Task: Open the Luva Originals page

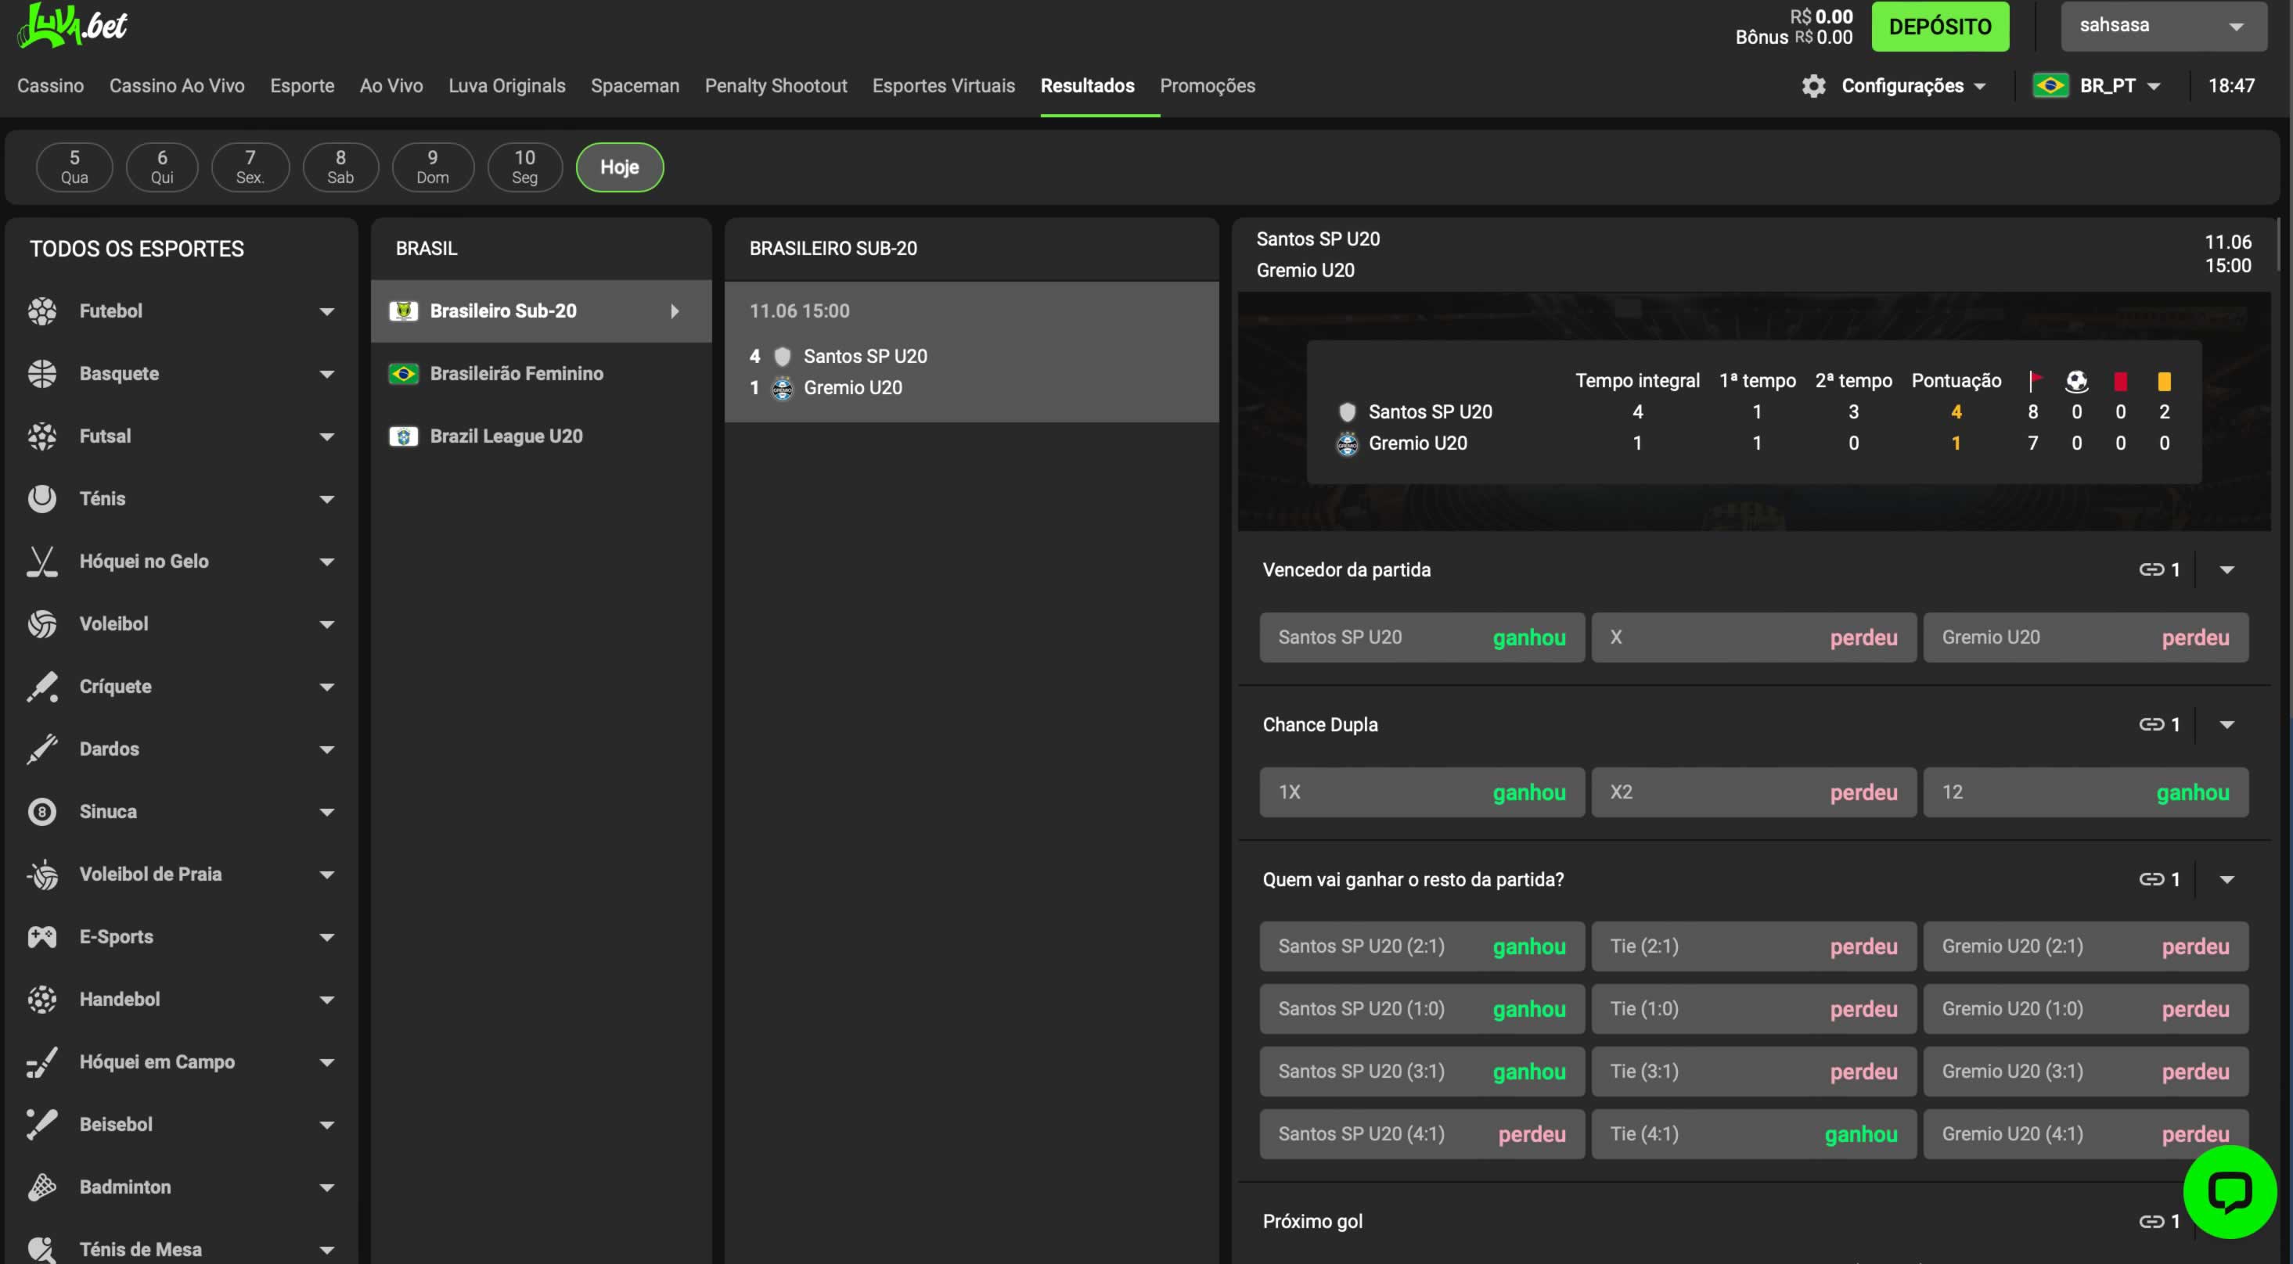Action: [506, 85]
